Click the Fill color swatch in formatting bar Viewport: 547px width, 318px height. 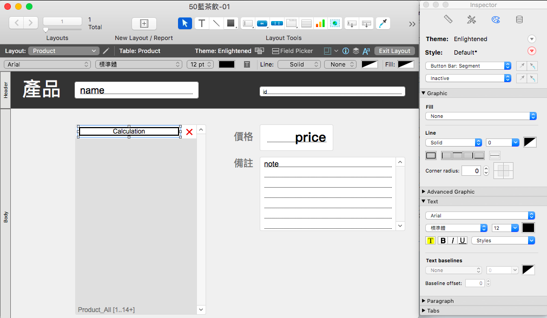click(x=406, y=64)
